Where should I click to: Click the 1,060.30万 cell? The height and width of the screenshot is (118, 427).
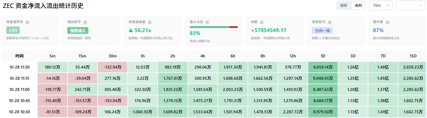(x=143, y=112)
